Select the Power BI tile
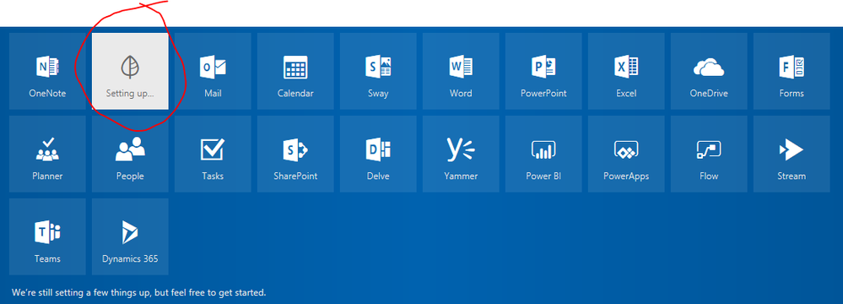Viewport: 843px width, 304px height. click(543, 154)
